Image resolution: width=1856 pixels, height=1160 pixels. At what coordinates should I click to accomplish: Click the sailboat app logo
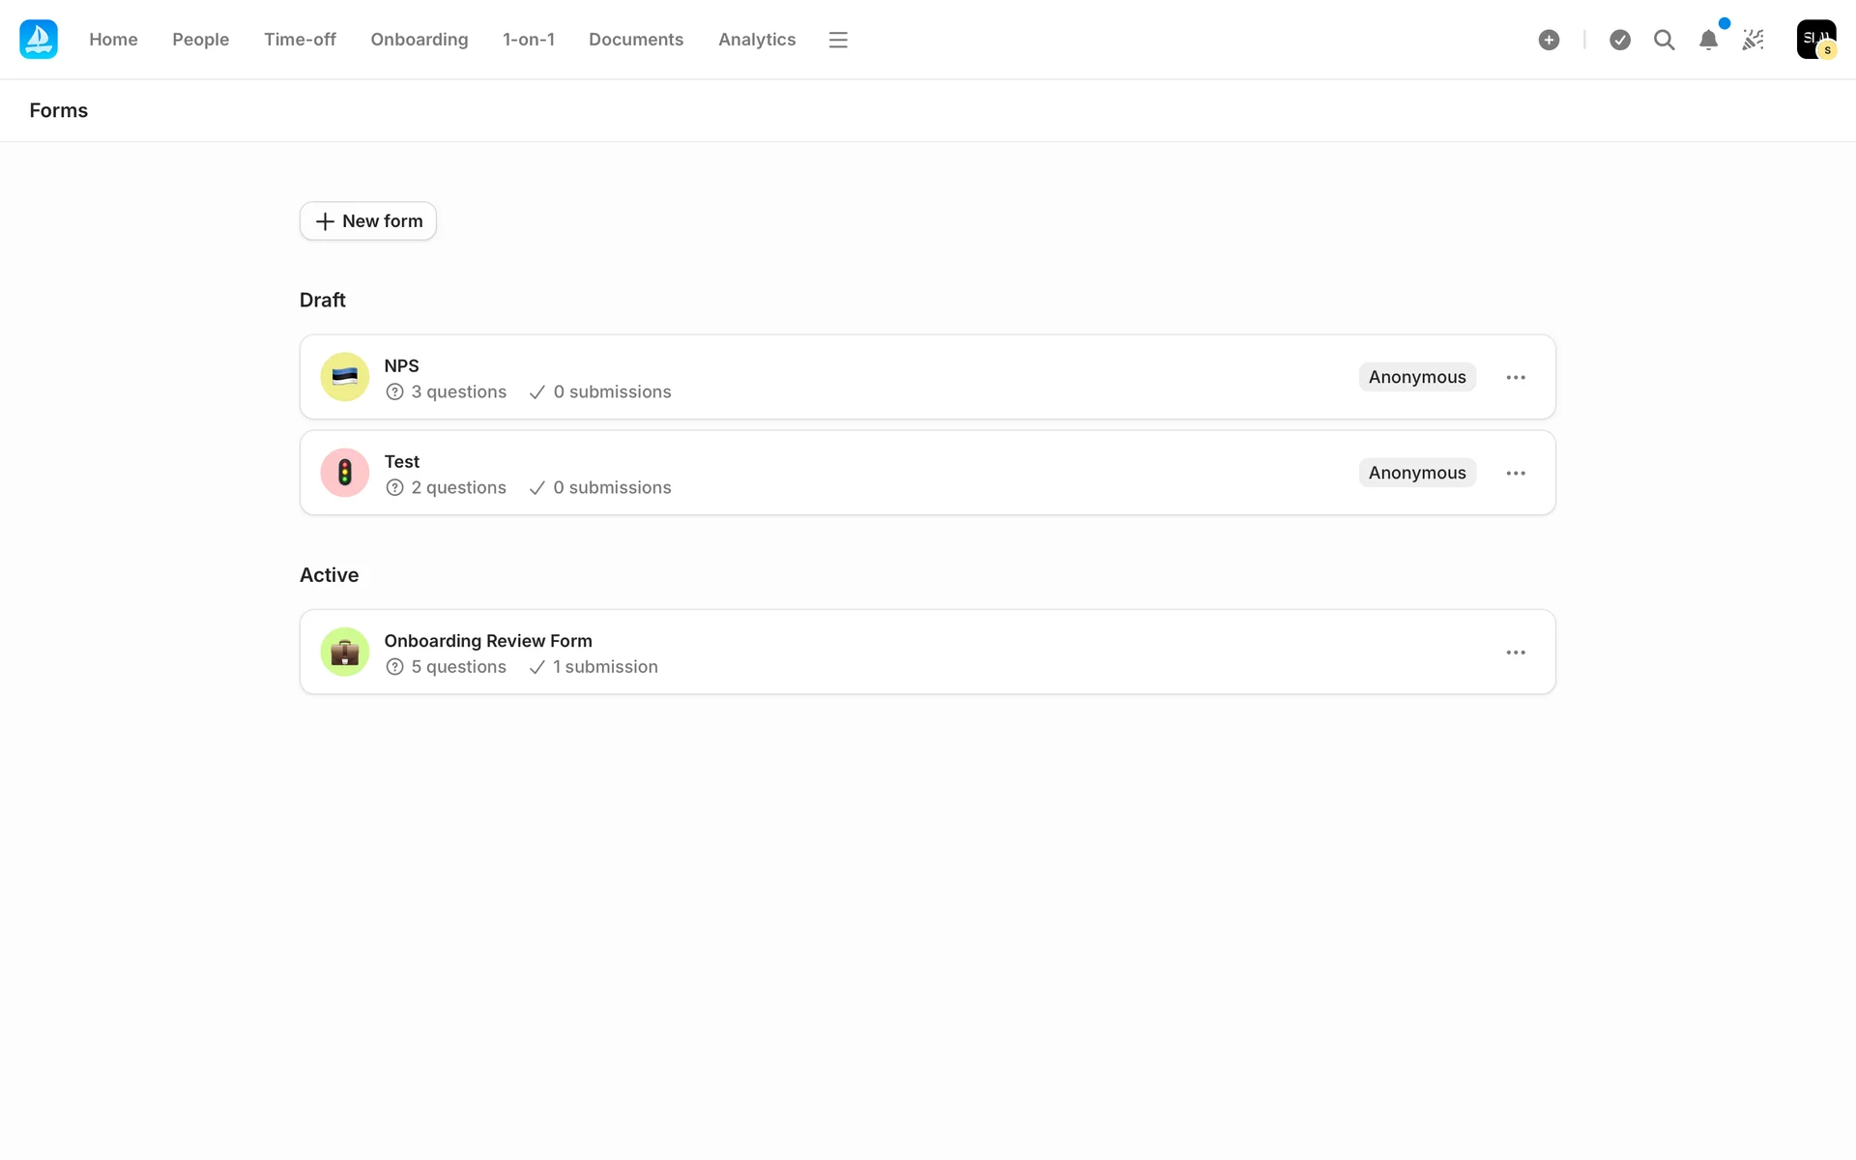coord(39,40)
